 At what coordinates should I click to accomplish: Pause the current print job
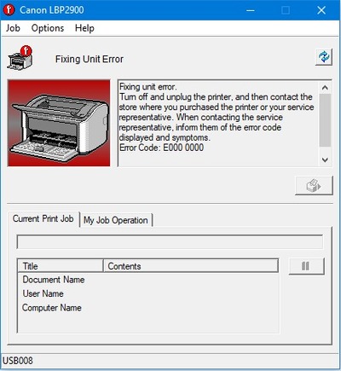pos(306,266)
